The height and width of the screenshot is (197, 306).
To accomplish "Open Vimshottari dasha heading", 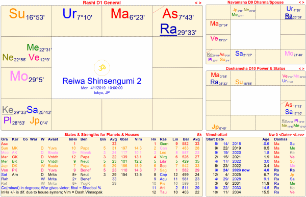I will [214, 135].
